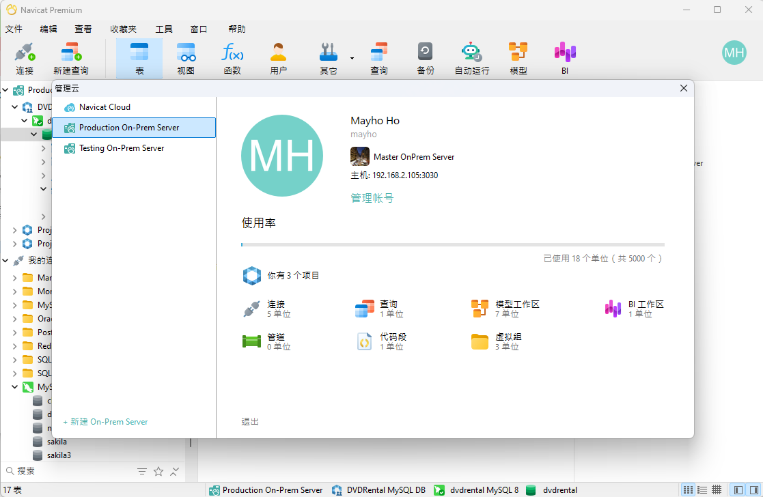Select the 视图 toolbar icon
The image size is (763, 497).
point(185,58)
